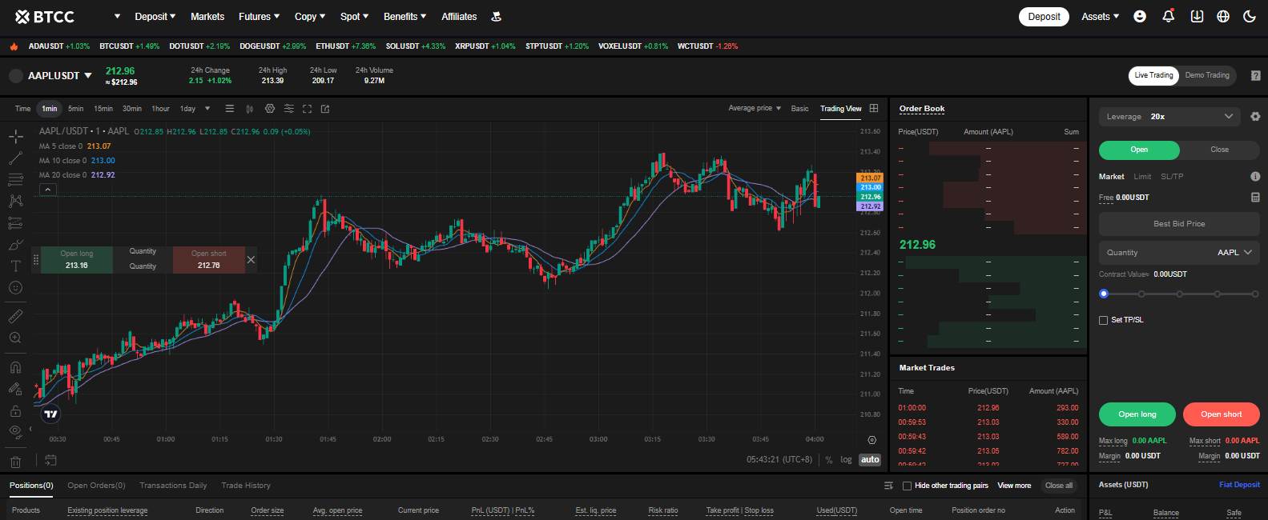Switch to Live Trading mode
Screen dimensions: 1268x520
(1153, 75)
